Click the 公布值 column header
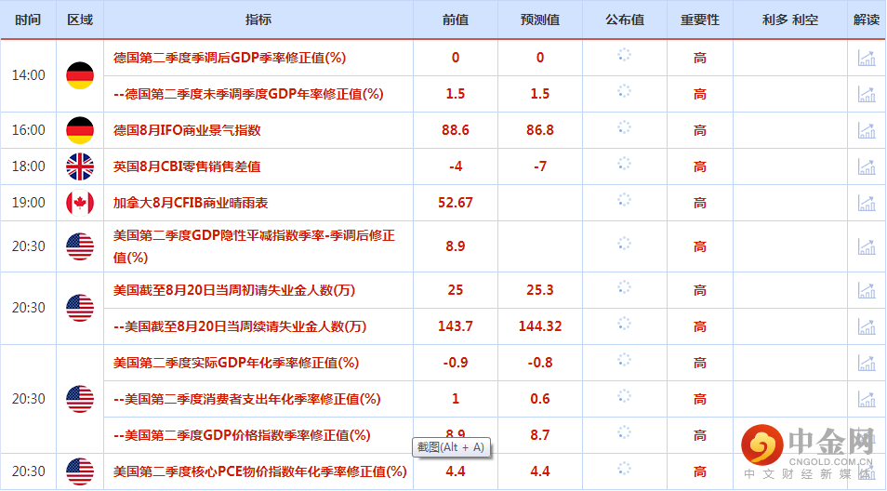This screenshot has height=491, width=887. click(625, 20)
